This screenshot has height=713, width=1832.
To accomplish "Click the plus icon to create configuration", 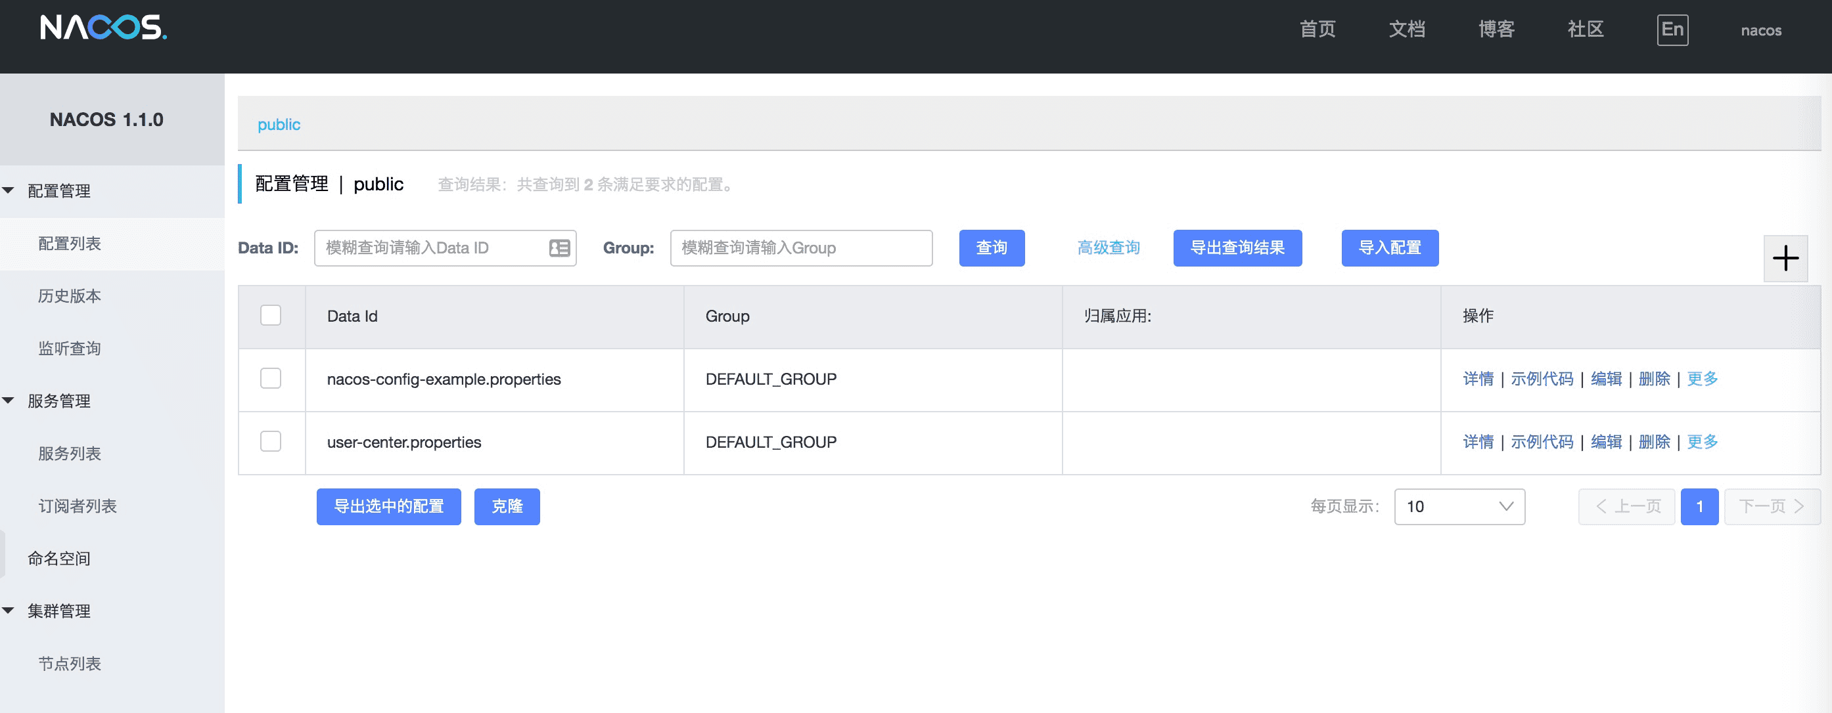I will tap(1785, 258).
